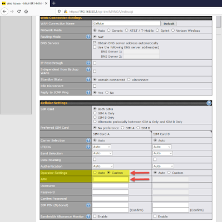222x222 pixels.
Task: Show help for Standby State
Action: click(x=88, y=79)
